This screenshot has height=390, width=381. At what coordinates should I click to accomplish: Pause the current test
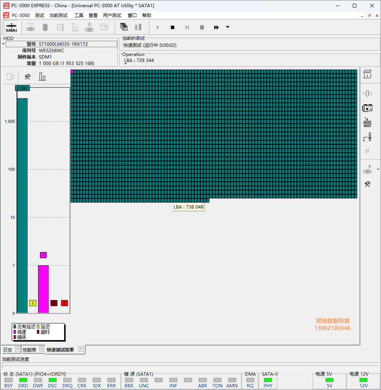(x=202, y=27)
